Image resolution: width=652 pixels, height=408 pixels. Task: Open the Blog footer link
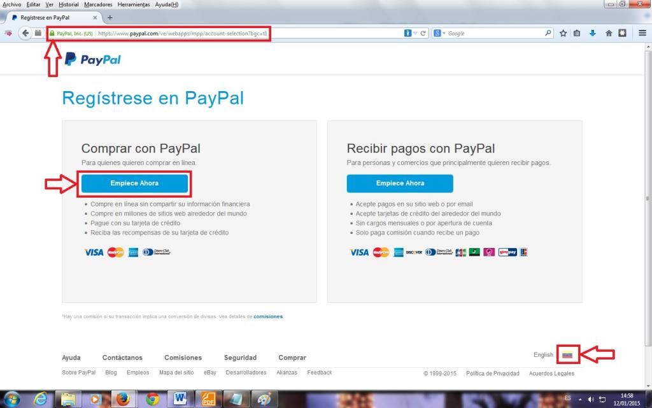coord(111,372)
